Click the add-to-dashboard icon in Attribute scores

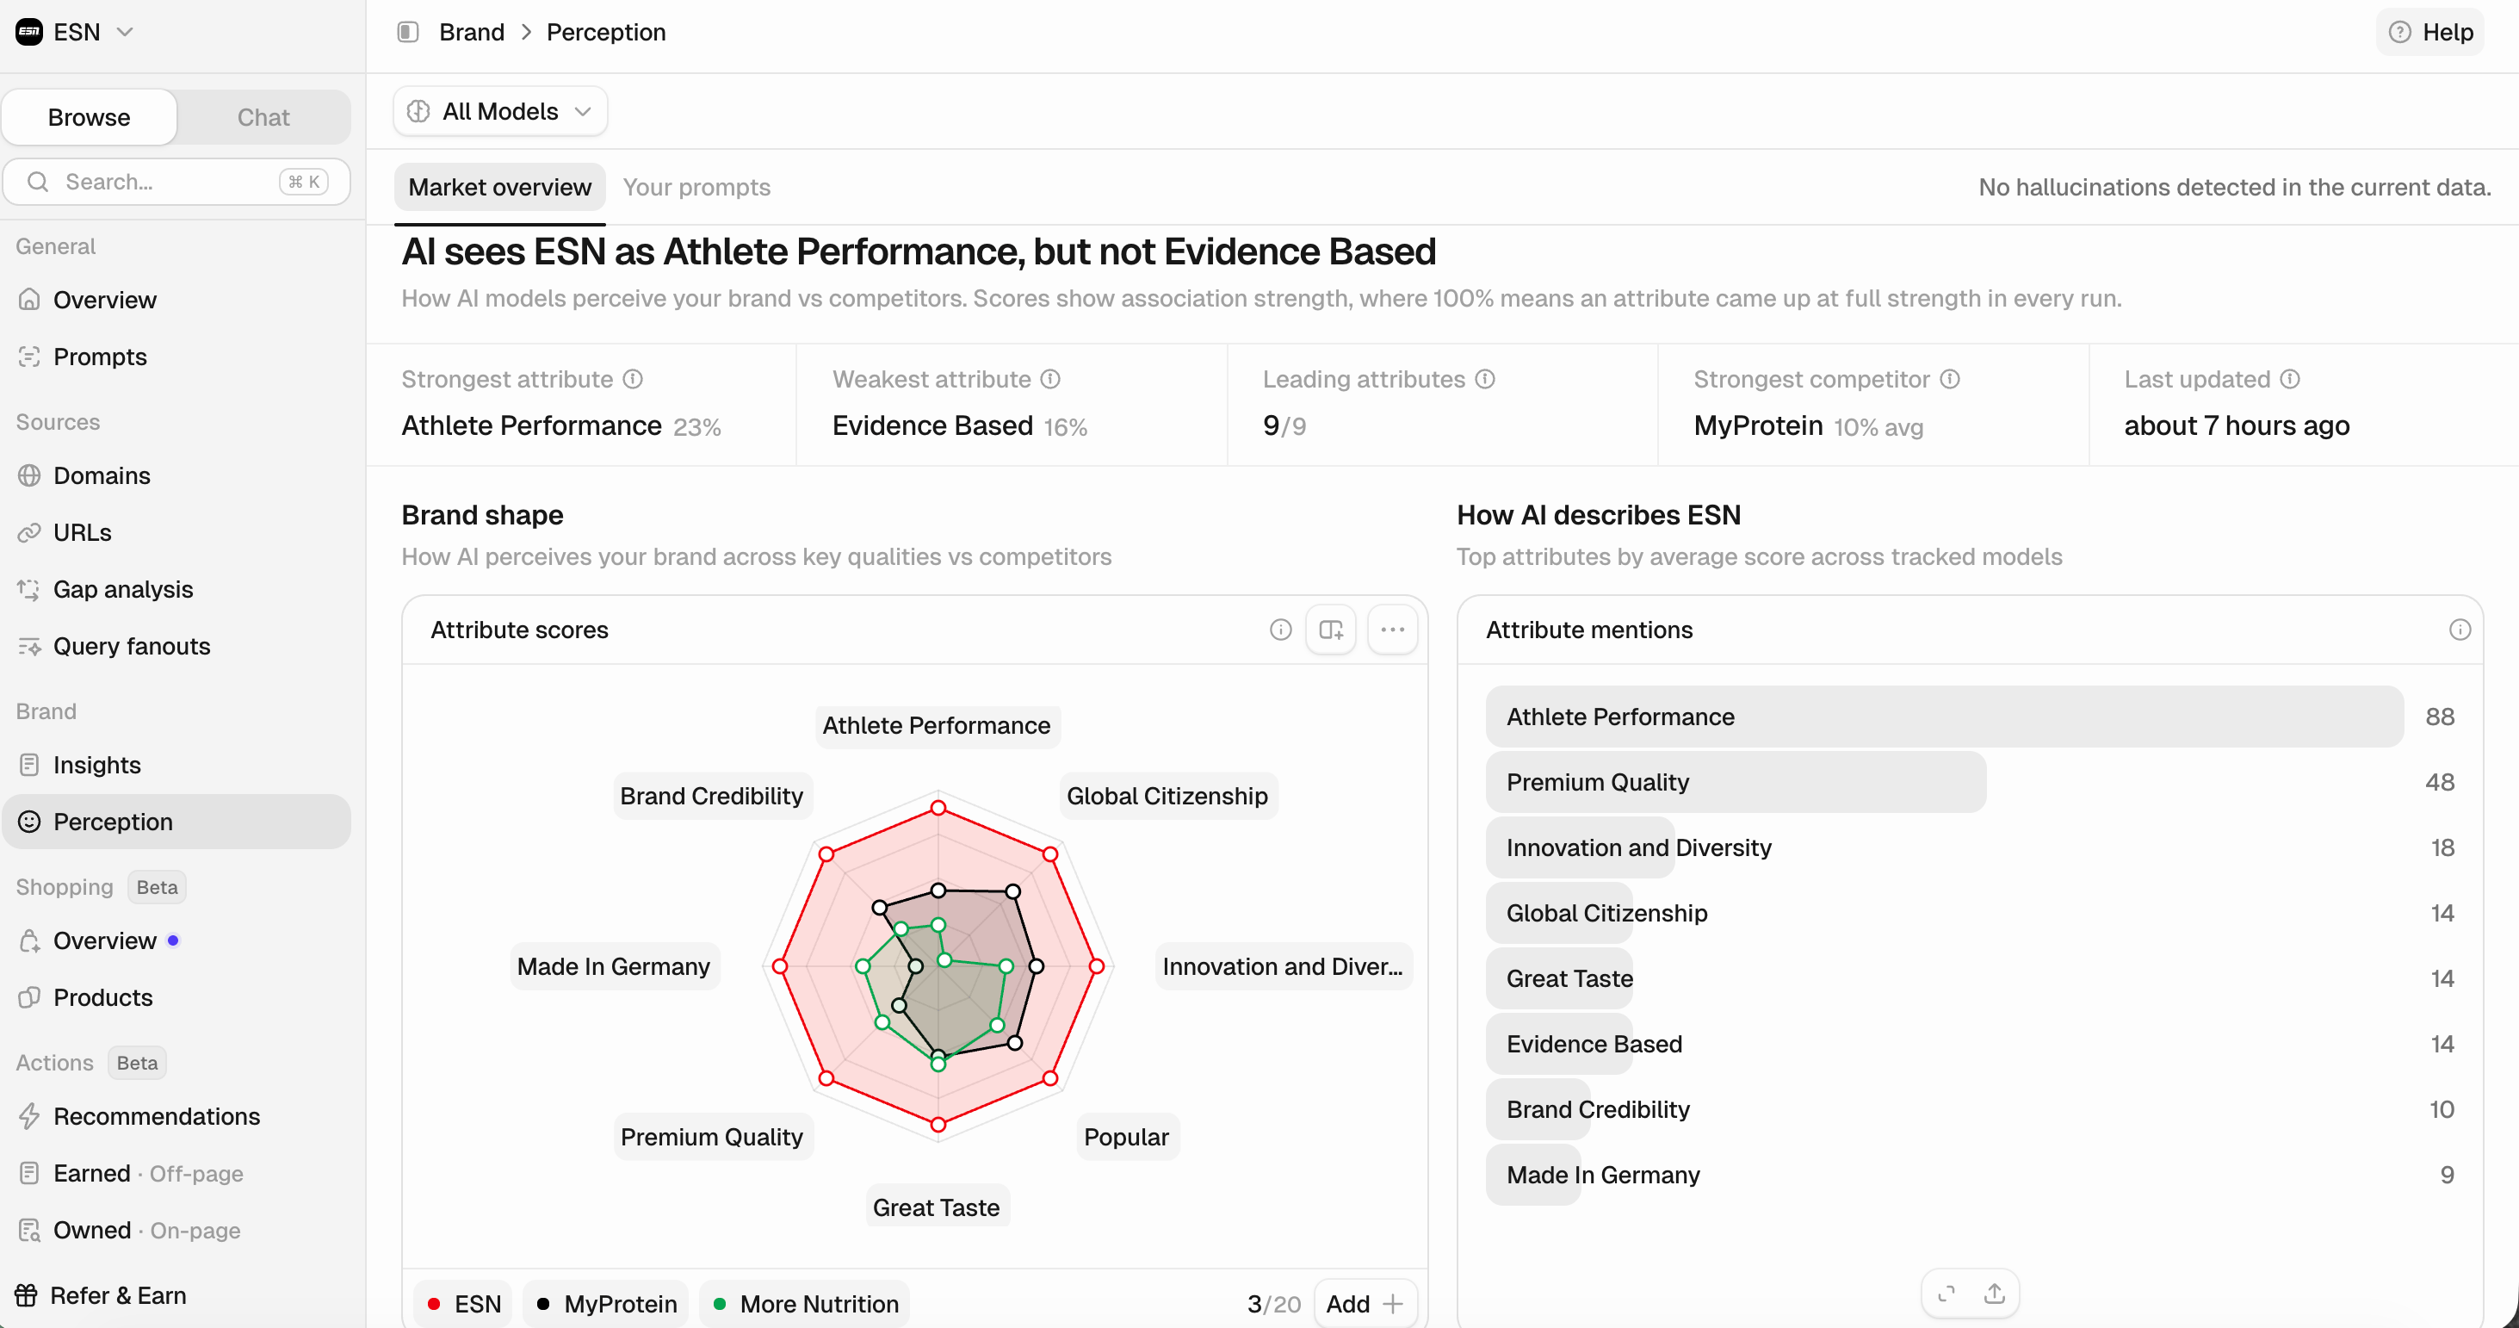pyautogui.click(x=1331, y=630)
